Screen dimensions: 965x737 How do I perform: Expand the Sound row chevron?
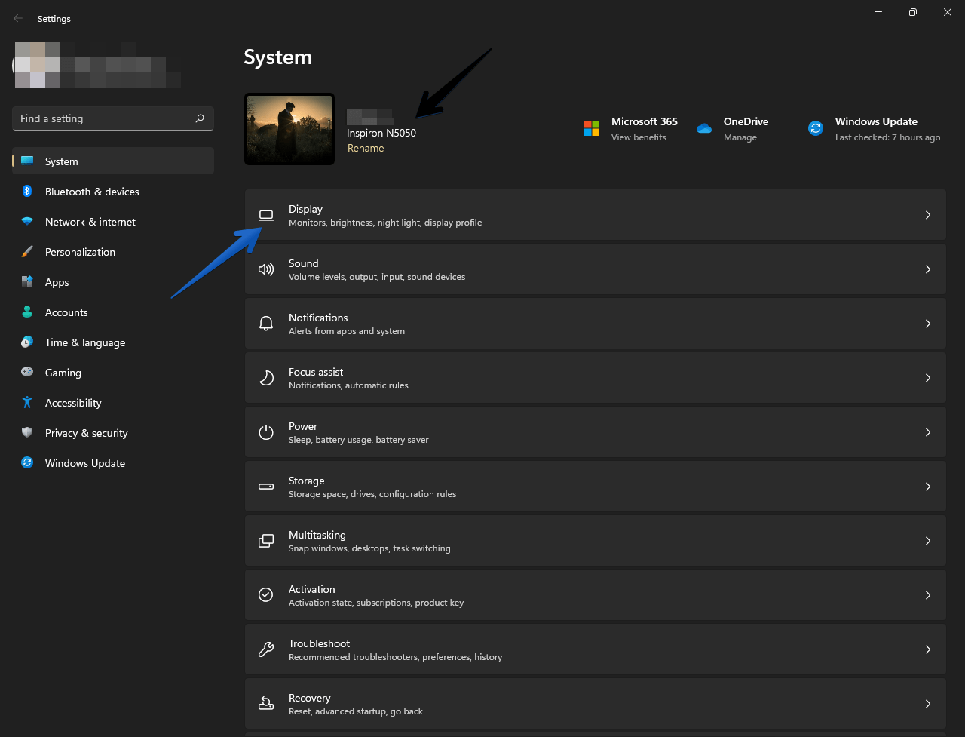point(928,269)
